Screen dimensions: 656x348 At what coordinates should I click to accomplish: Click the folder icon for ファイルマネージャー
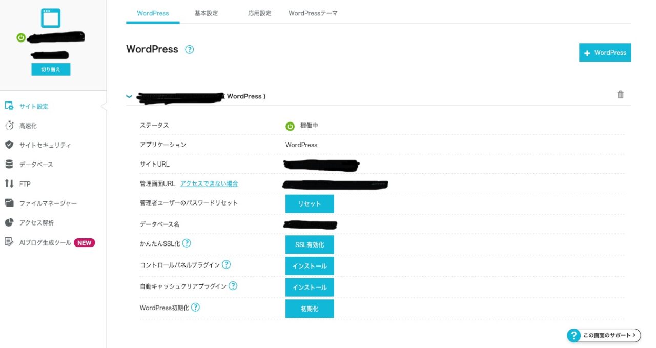(x=9, y=203)
